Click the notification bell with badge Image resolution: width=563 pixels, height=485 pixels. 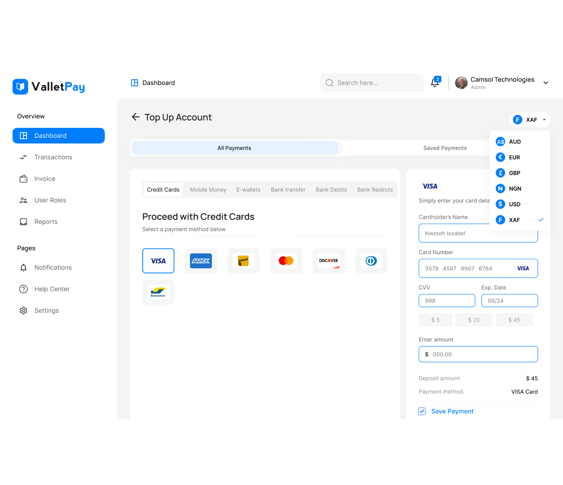[435, 83]
